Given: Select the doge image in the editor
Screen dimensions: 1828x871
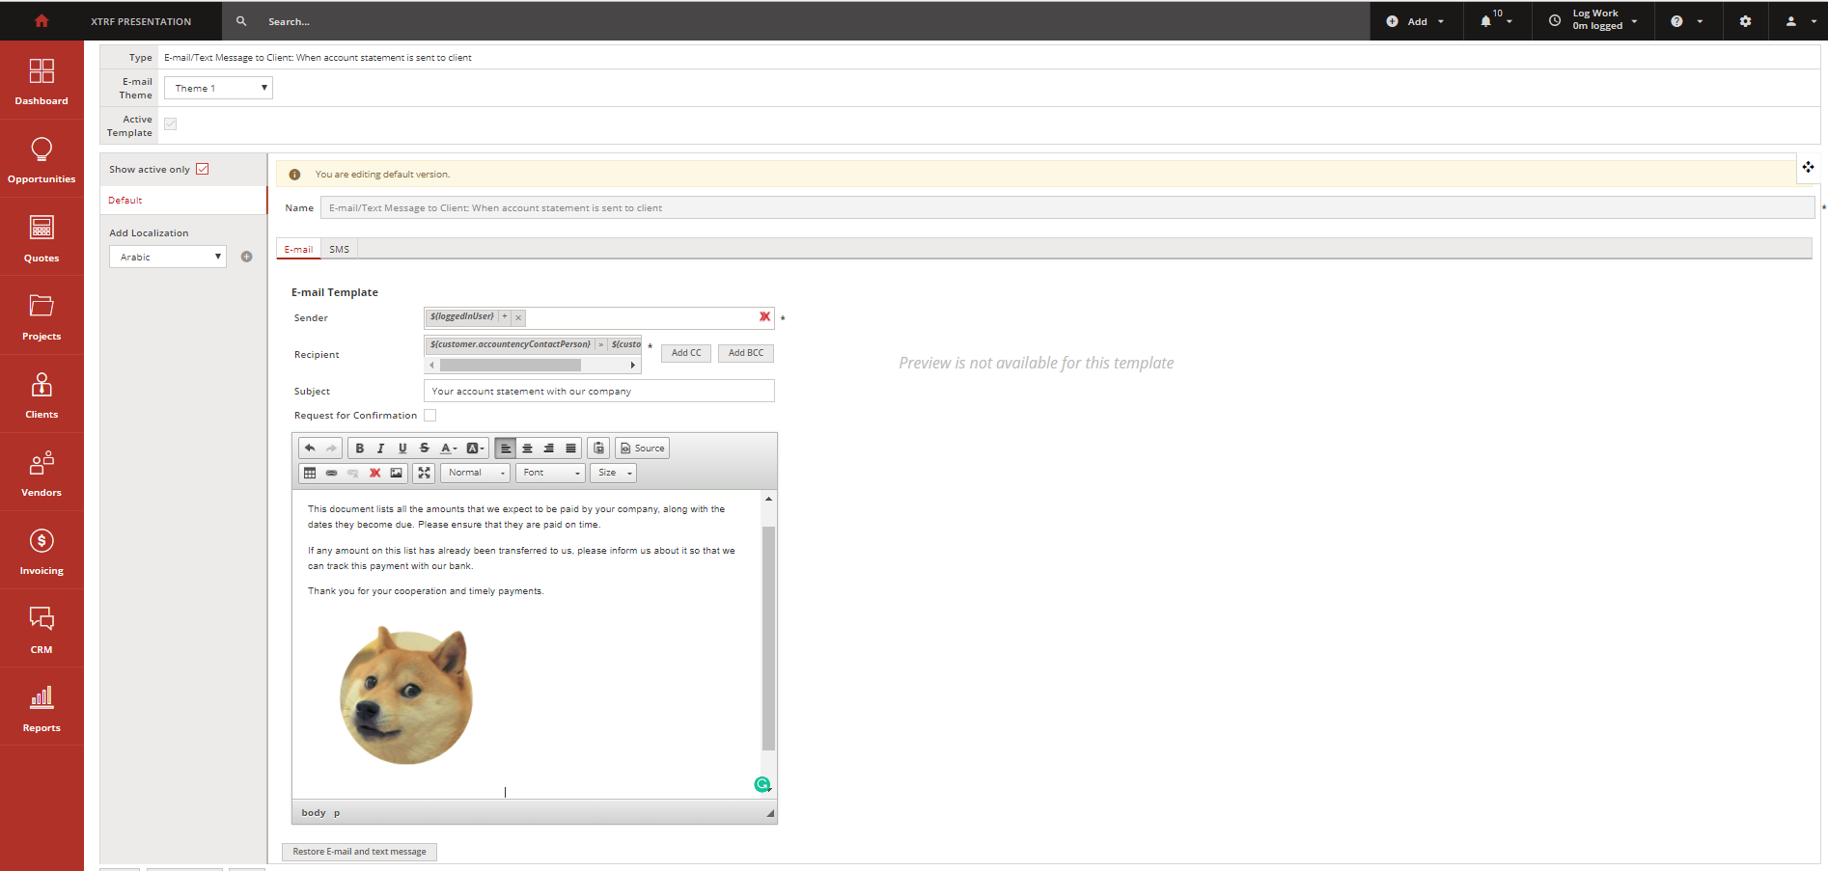Looking at the screenshot, I should point(406,695).
